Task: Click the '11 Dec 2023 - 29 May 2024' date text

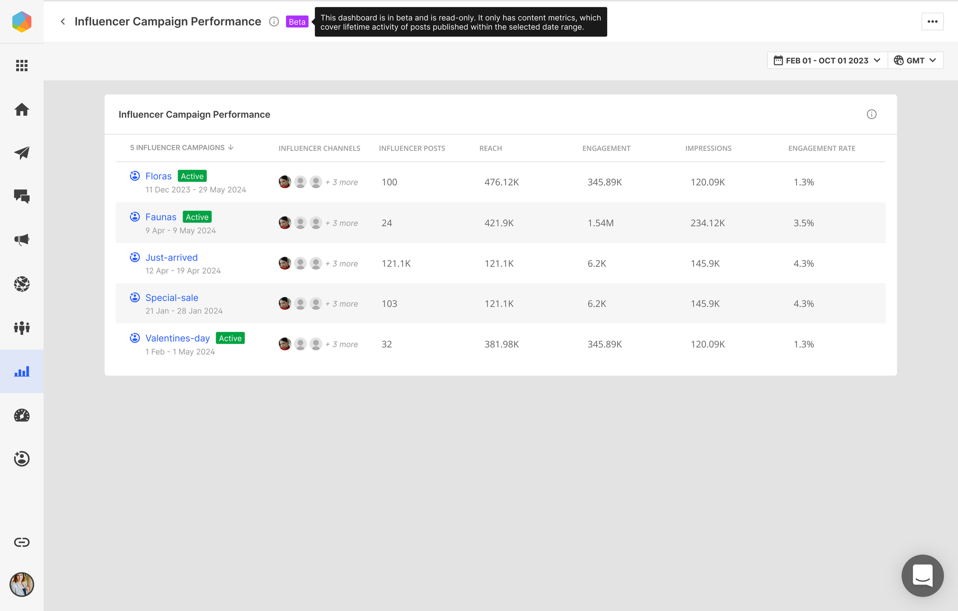Action: [x=196, y=190]
